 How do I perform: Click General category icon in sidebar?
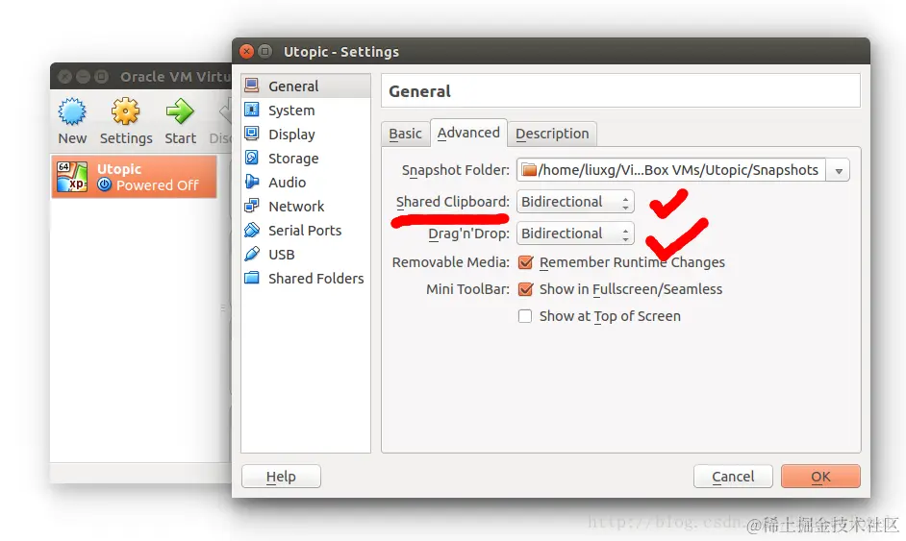251,86
